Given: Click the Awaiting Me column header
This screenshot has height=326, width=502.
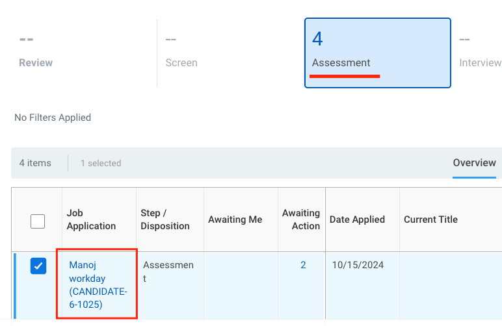Looking at the screenshot, I should click(235, 219).
